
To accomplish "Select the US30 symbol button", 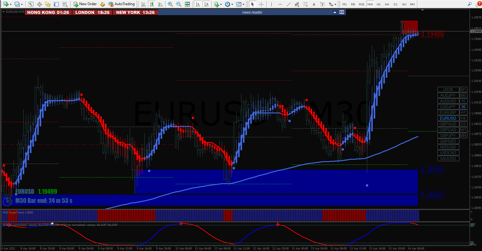I will [448, 90].
